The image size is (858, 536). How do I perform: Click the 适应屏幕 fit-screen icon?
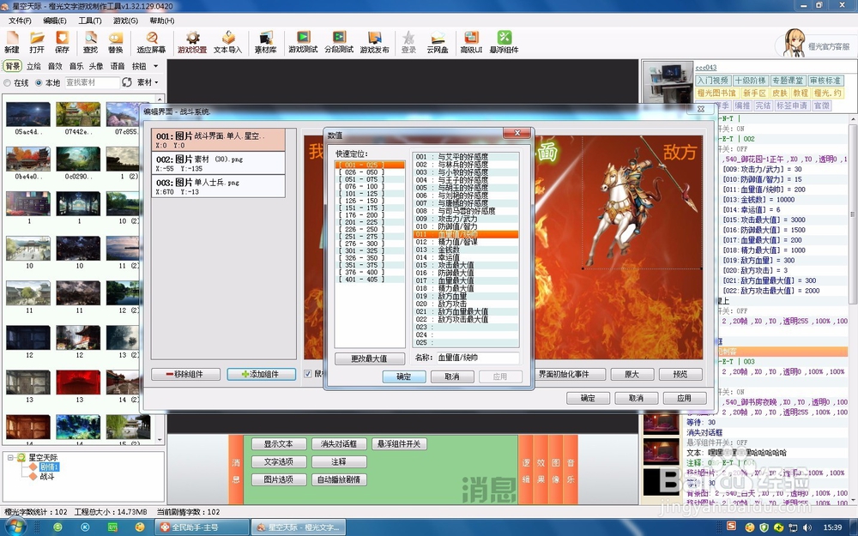pyautogui.click(x=151, y=42)
